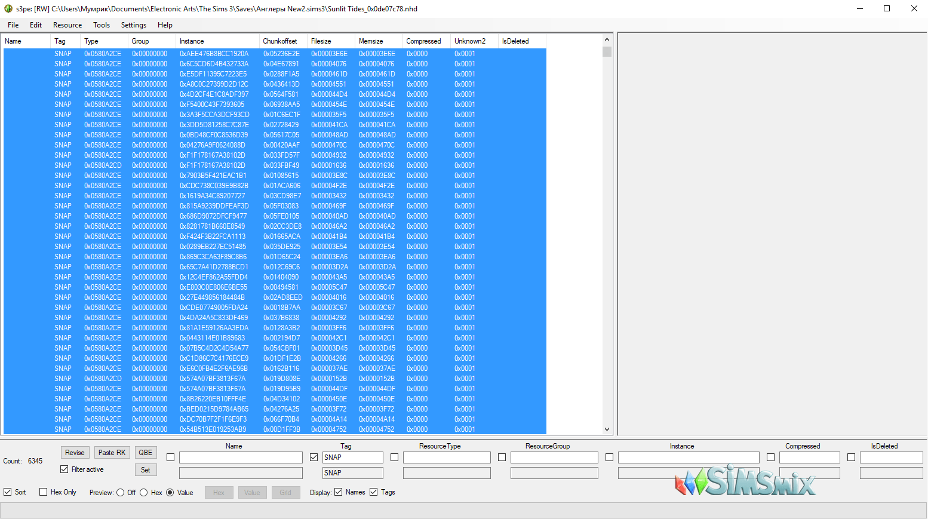Image resolution: width=928 pixels, height=519 pixels.
Task: Sort by the Type column header
Action: pos(105,41)
